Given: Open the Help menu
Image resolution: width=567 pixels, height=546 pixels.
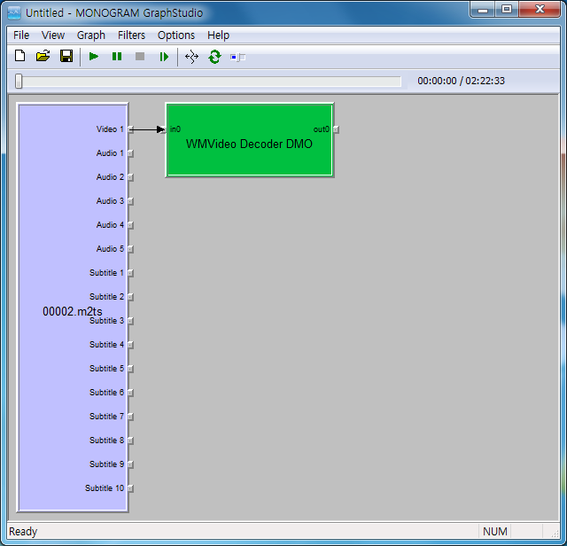Looking at the screenshot, I should click(219, 35).
